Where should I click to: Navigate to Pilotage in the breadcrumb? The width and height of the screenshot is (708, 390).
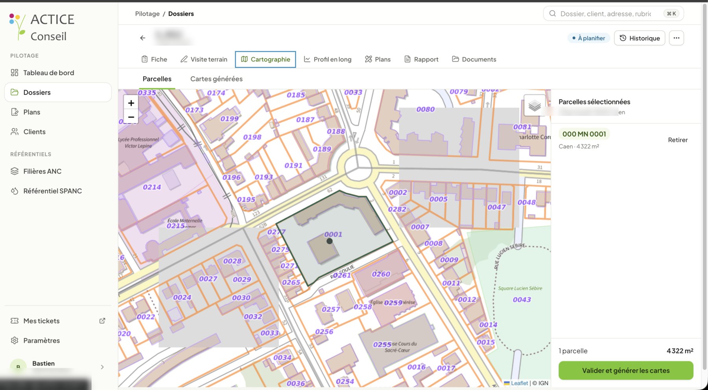coord(147,14)
